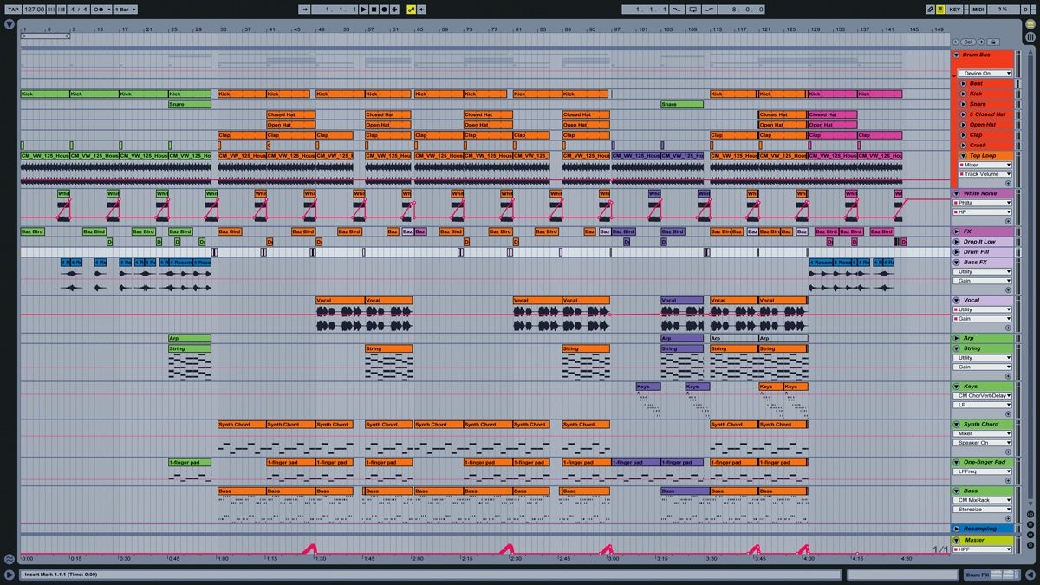
Task: Click the overdub plus icon beside Record
Action: (x=394, y=8)
